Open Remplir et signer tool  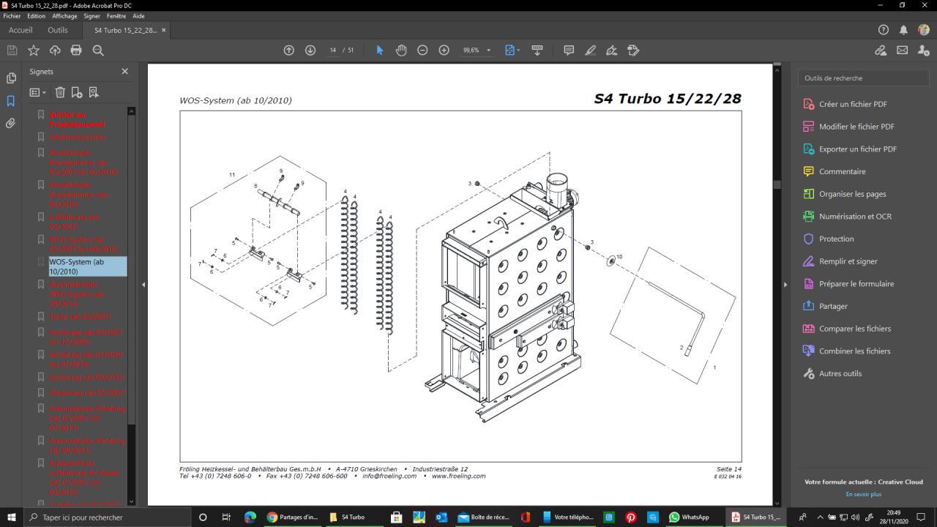click(x=848, y=261)
